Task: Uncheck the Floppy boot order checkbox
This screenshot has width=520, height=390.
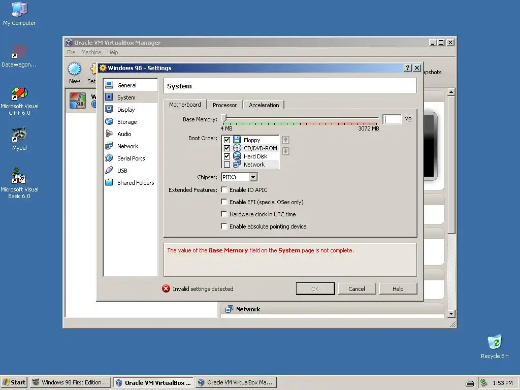Action: [x=227, y=140]
